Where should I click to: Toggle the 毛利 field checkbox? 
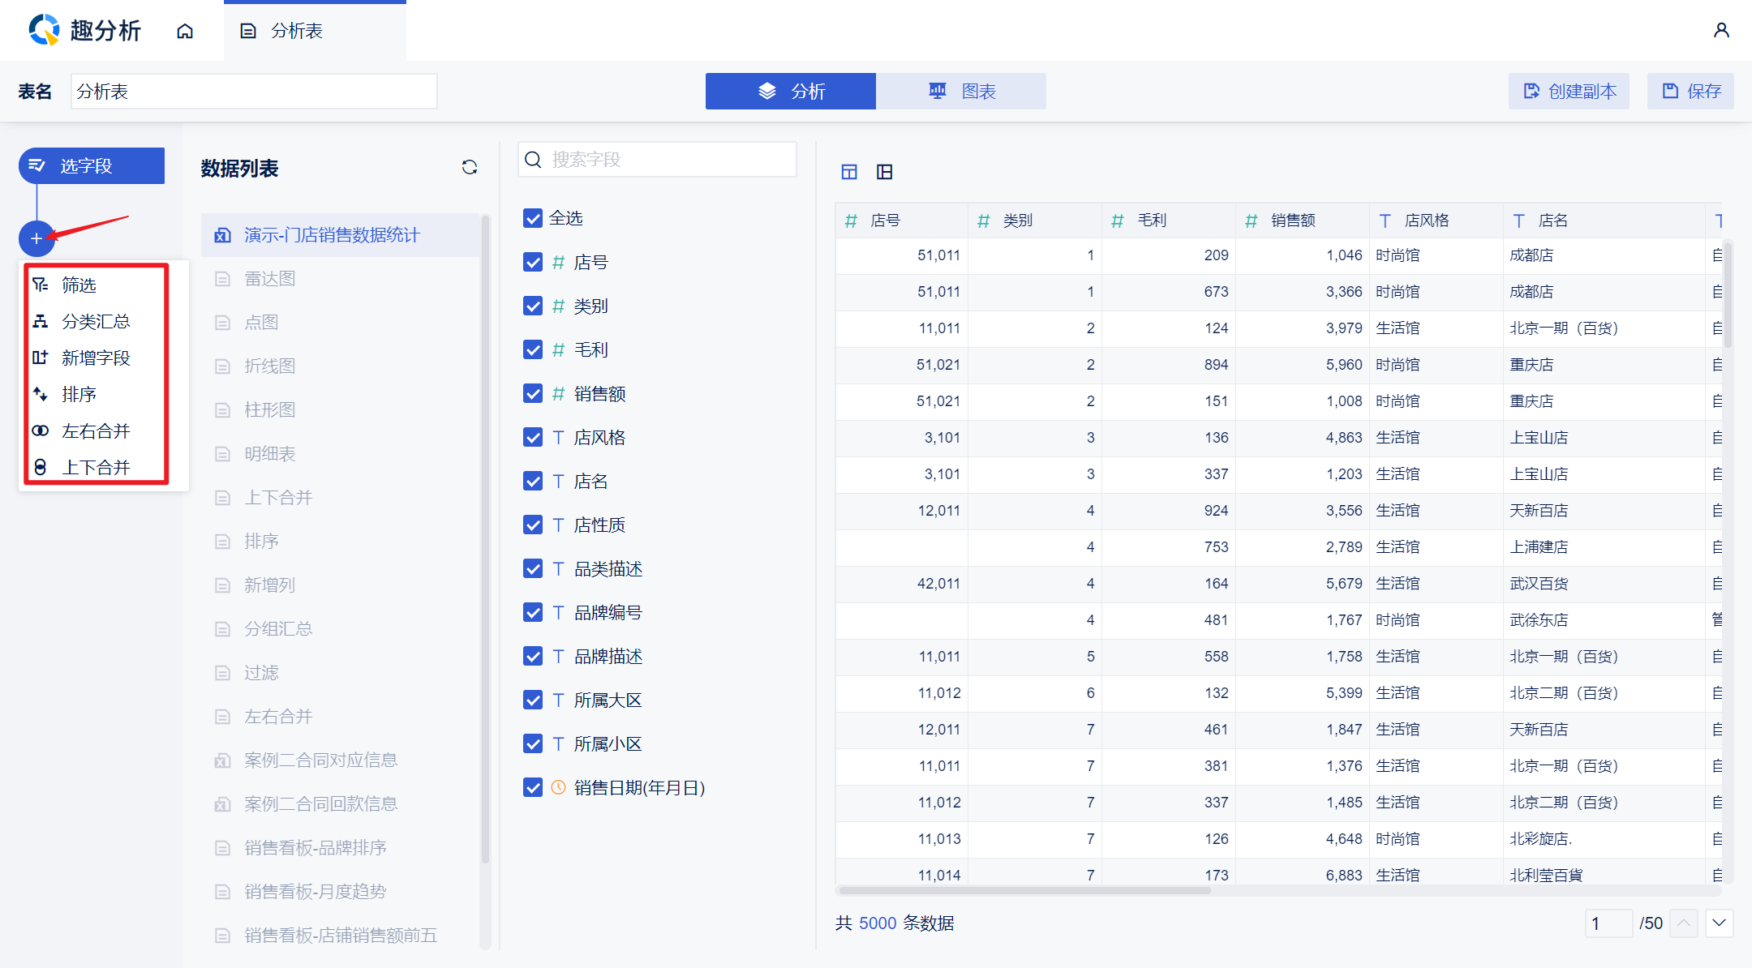(x=533, y=349)
